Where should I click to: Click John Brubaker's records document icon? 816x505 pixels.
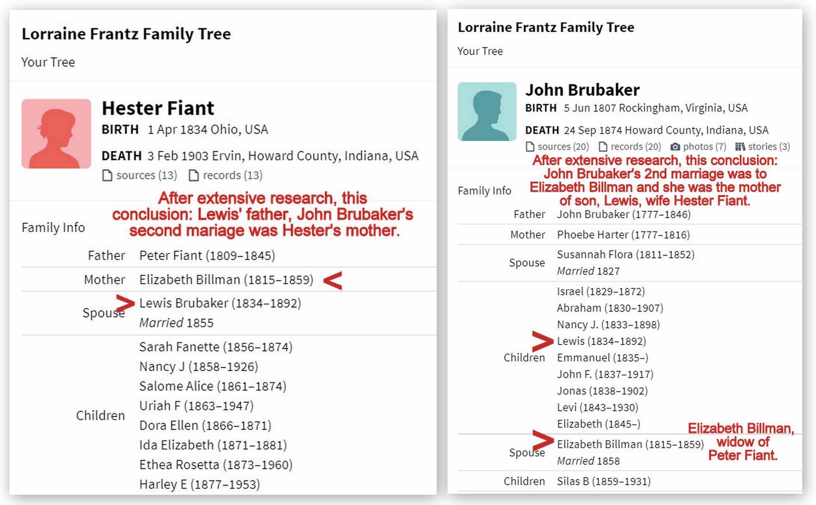pyautogui.click(x=603, y=147)
